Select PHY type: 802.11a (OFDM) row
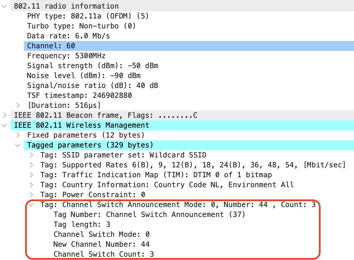Viewport: 354px width, 260px height. [x=88, y=16]
